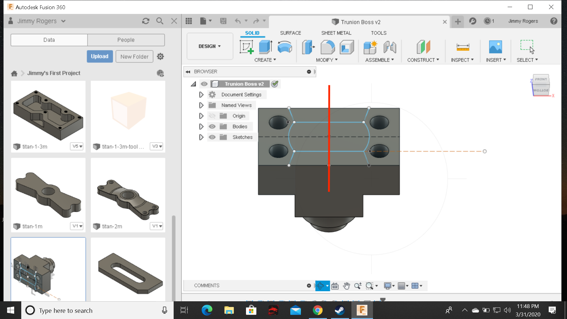This screenshot has height=319, width=567.
Task: Expand the Document Settings tree item
Action: tap(201, 95)
